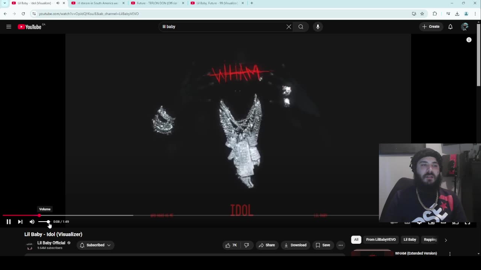Open more actions next to Save
The image size is (481, 270).
[x=340, y=245]
